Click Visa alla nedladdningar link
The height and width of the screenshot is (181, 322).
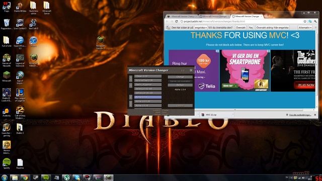300,115
